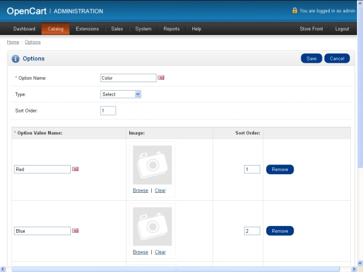The width and height of the screenshot is (363, 272).
Task: Click the flag icon beside Blue value
Action: (x=76, y=231)
